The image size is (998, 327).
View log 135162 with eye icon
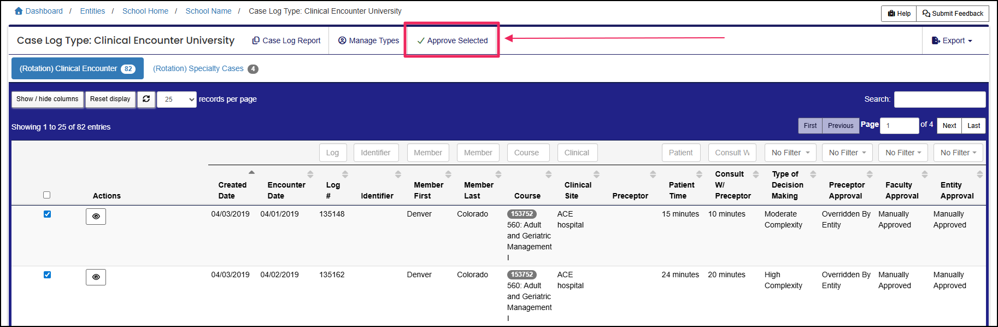pos(96,277)
